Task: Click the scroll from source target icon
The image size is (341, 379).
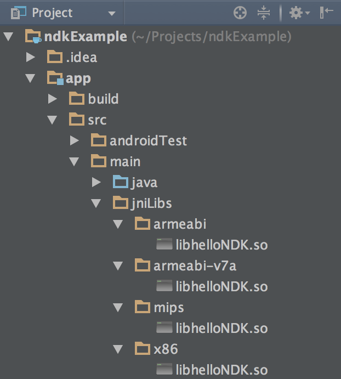Action: coord(240,13)
